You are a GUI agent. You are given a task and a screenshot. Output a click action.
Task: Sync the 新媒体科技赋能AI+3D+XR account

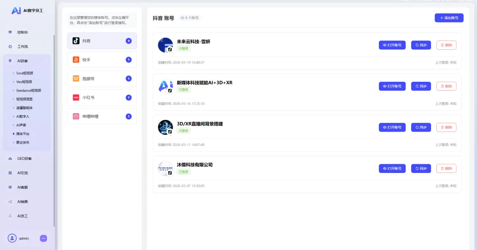coord(421,86)
